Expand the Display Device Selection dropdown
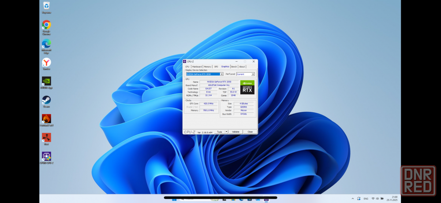Viewport: 441px width, 203px height. [x=221, y=74]
